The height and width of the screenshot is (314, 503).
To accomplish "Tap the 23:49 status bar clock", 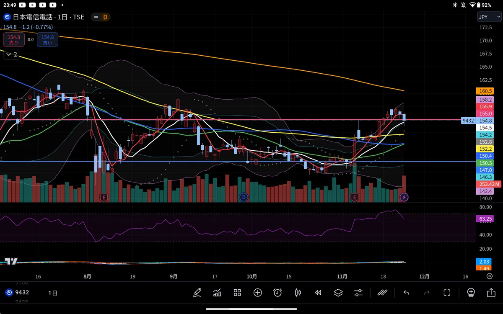I will (9, 5).
